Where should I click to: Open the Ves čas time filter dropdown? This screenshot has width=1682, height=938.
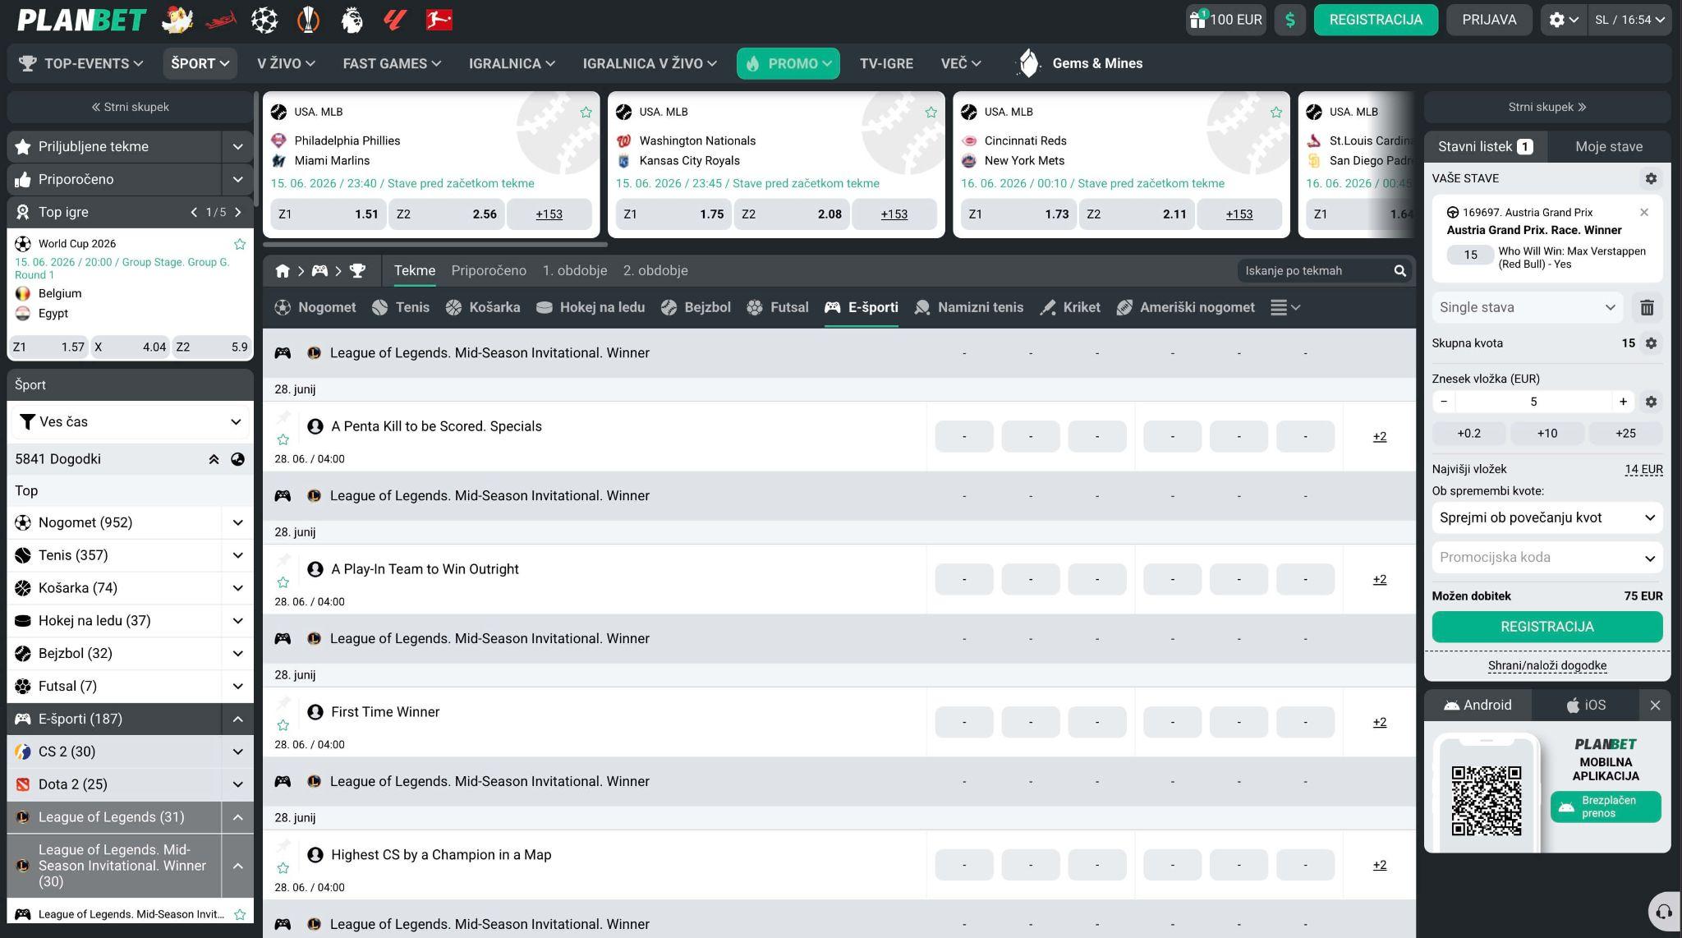pos(130,421)
